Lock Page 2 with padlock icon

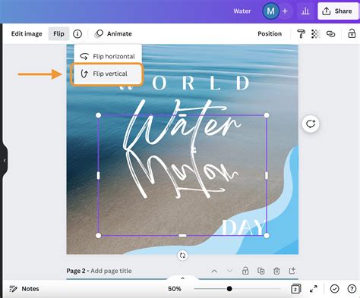click(245, 271)
